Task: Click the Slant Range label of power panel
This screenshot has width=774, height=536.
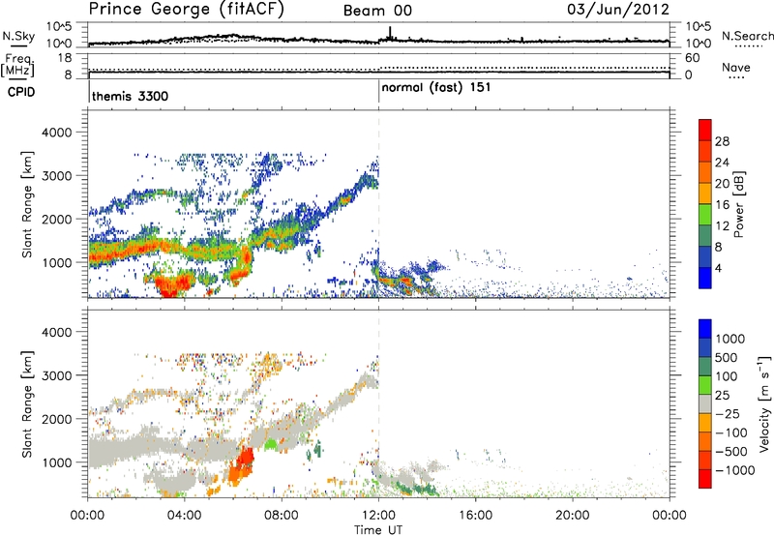Action: [x=27, y=204]
